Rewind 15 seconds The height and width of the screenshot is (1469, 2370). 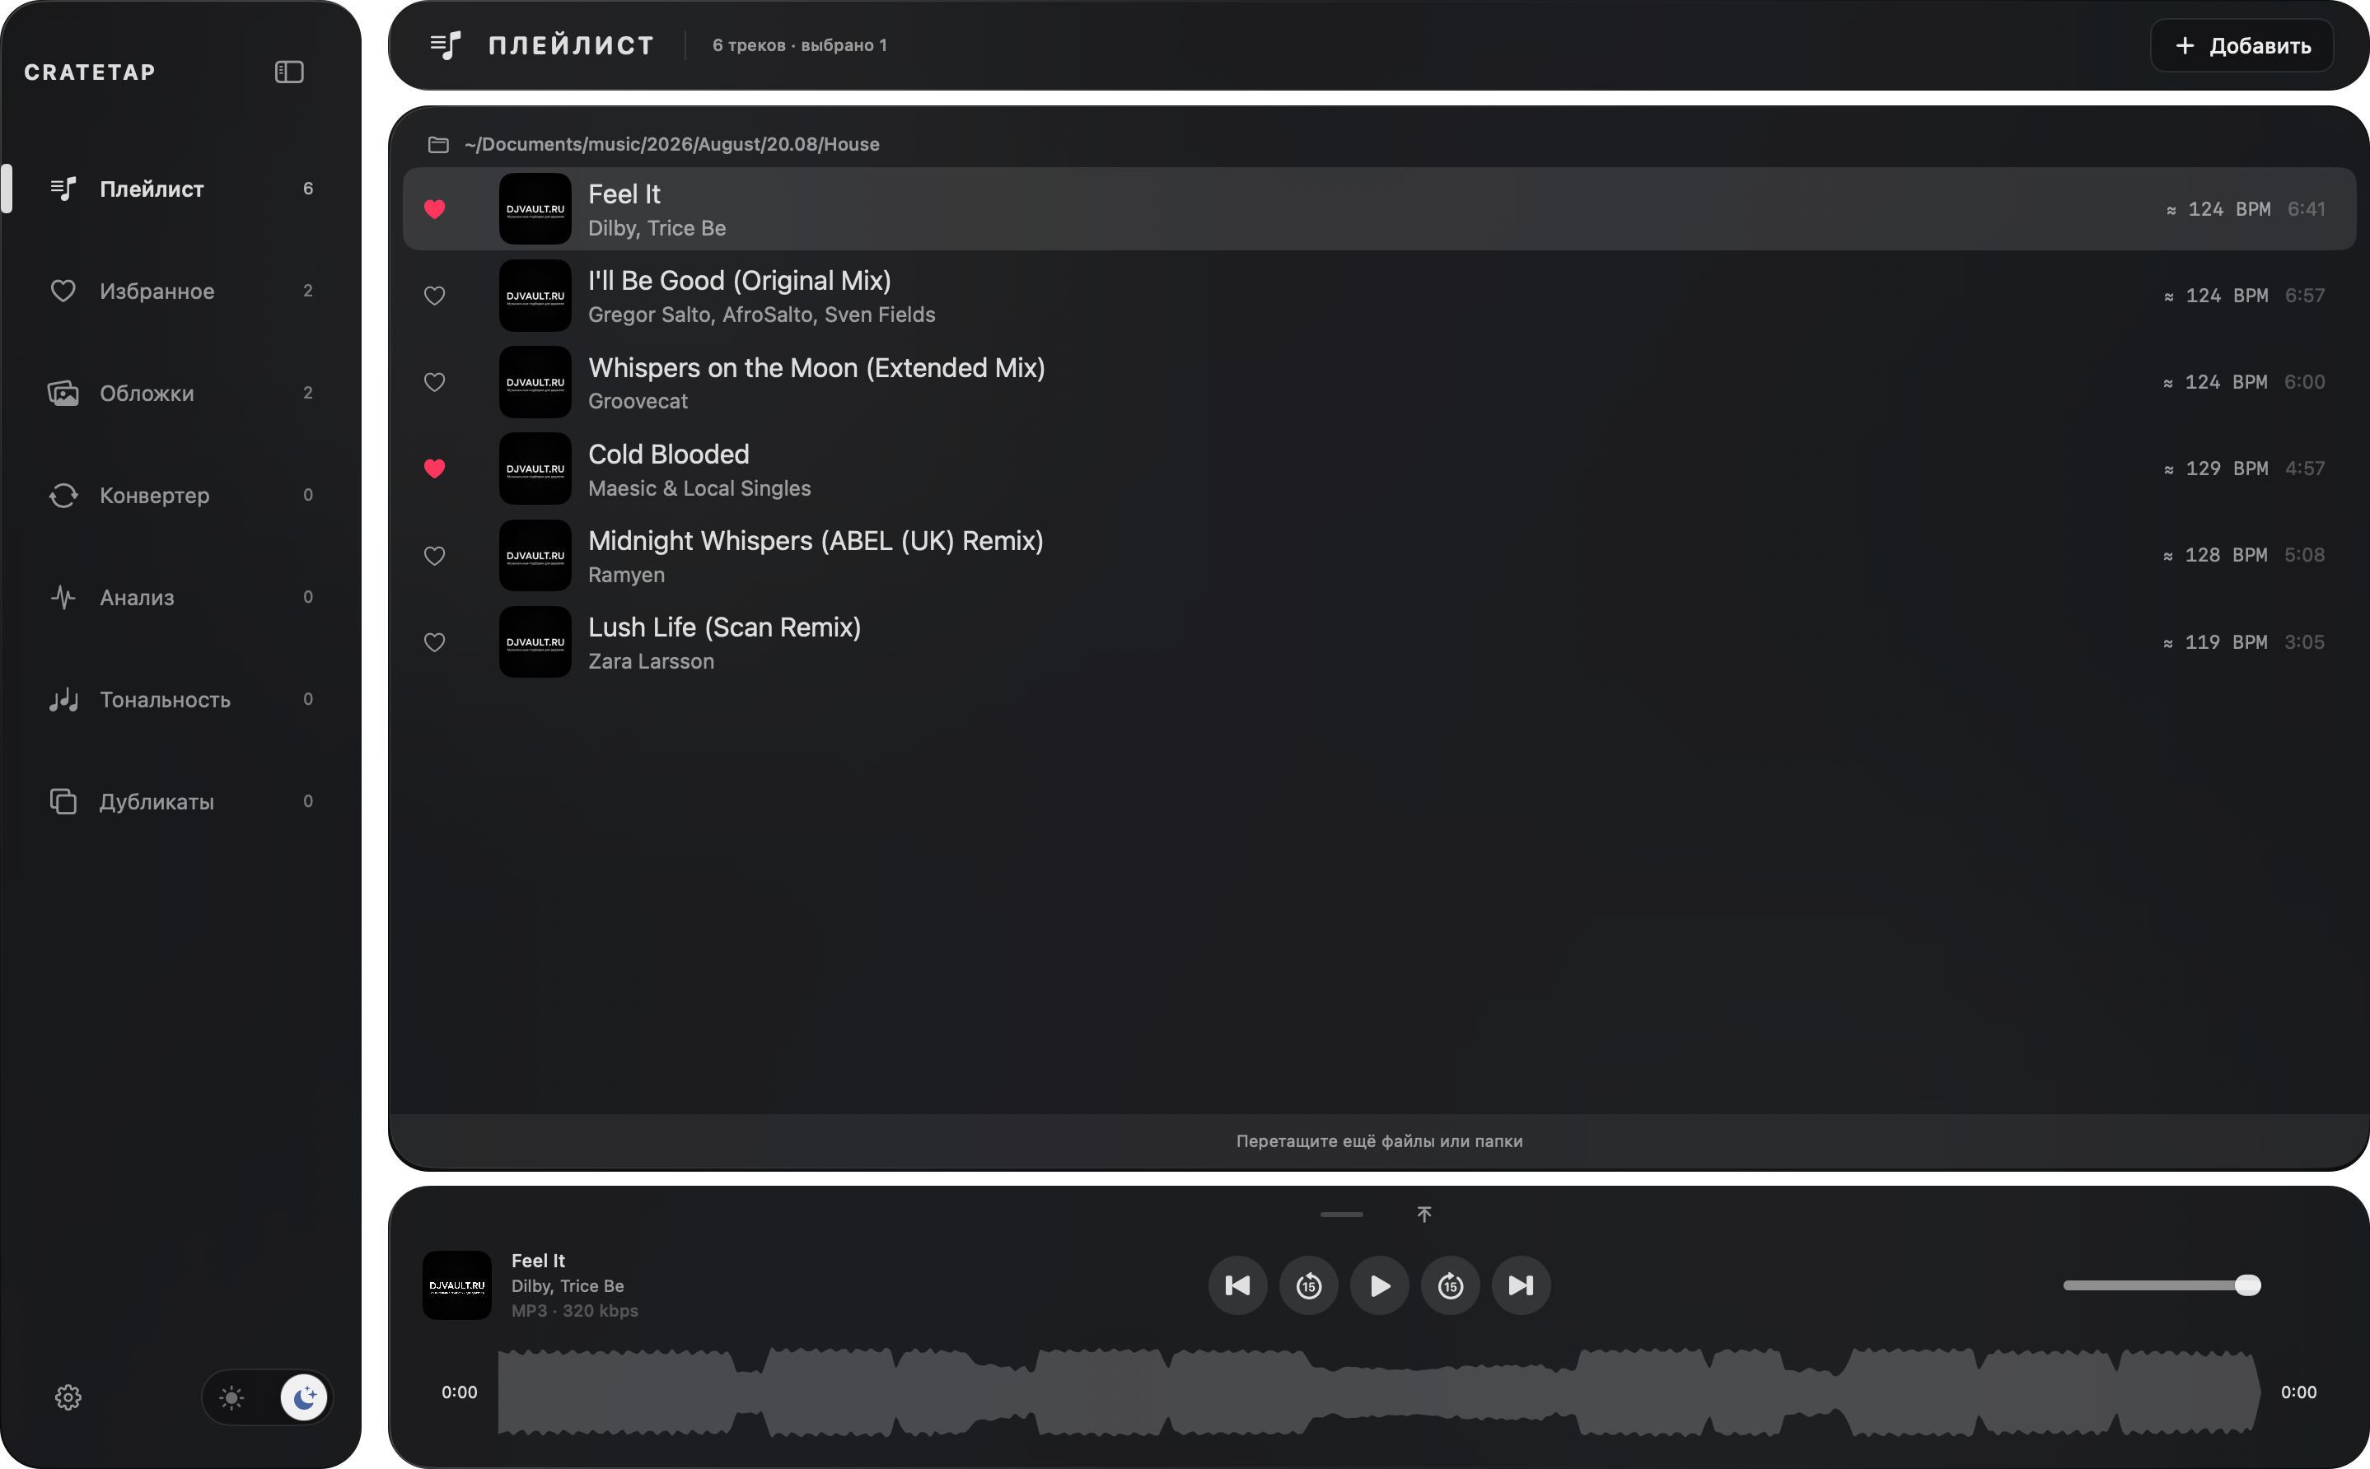(x=1308, y=1285)
